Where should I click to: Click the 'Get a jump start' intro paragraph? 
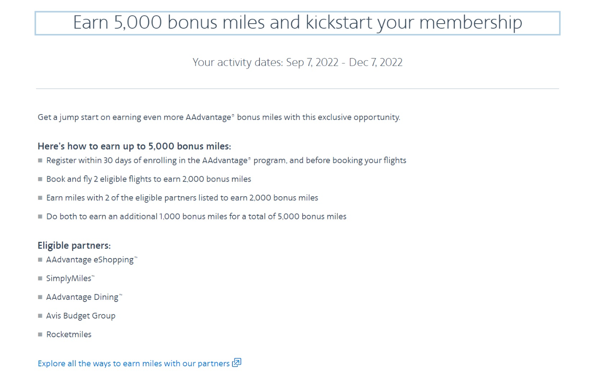pos(219,117)
